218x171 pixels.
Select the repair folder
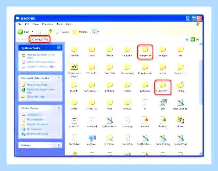coord(162,69)
